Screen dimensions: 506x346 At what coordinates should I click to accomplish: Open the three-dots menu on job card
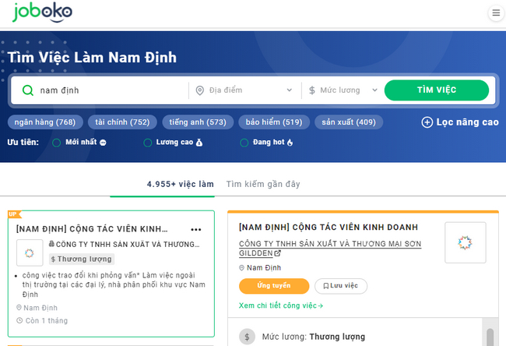click(x=196, y=229)
